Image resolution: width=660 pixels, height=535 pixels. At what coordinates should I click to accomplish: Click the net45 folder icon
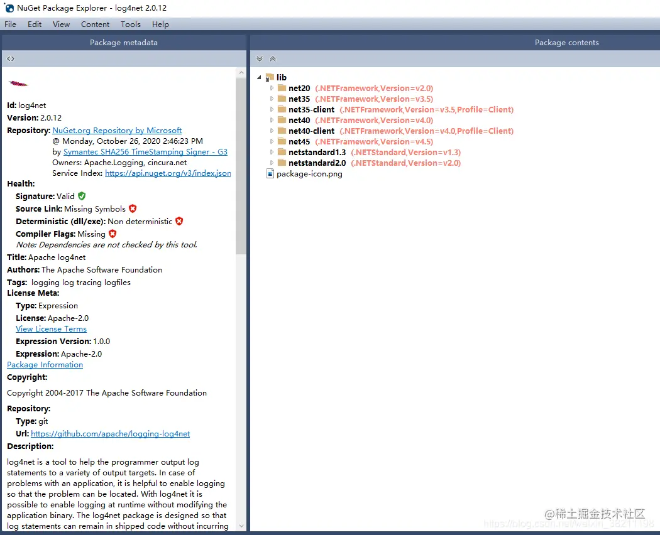[x=282, y=142]
